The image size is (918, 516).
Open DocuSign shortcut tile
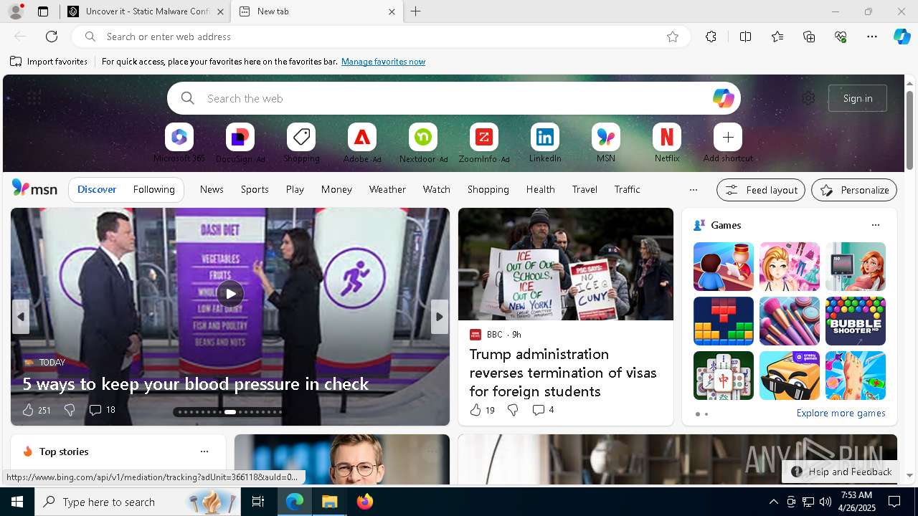pyautogui.click(x=240, y=137)
